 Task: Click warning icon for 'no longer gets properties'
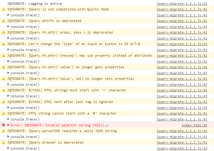coord(4,67)
